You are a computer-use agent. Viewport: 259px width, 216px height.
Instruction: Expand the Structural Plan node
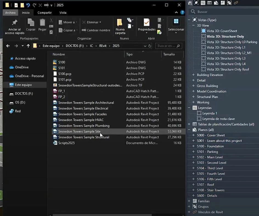click(193, 97)
